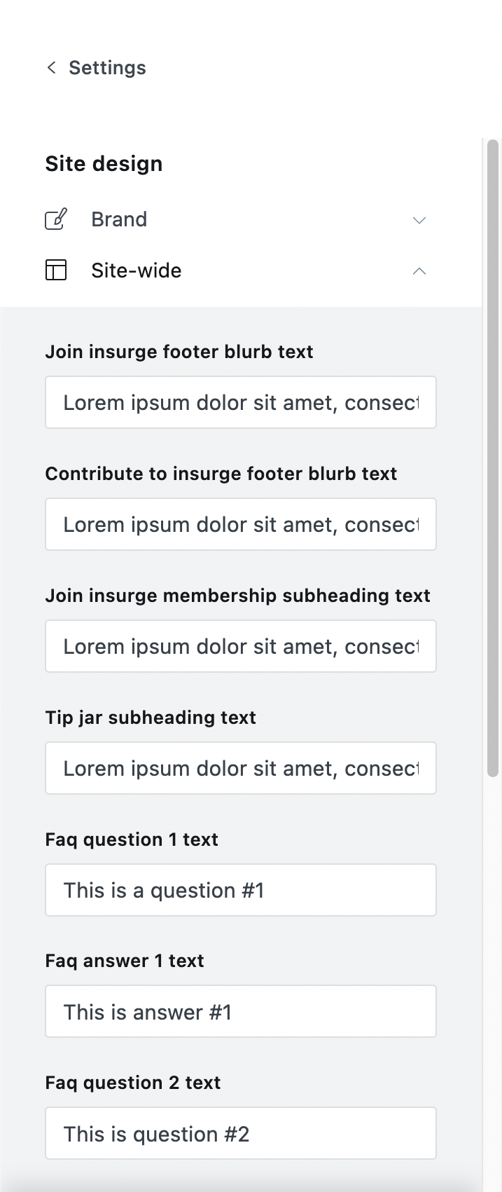Click the Site-wide layout icon

pos(56,270)
